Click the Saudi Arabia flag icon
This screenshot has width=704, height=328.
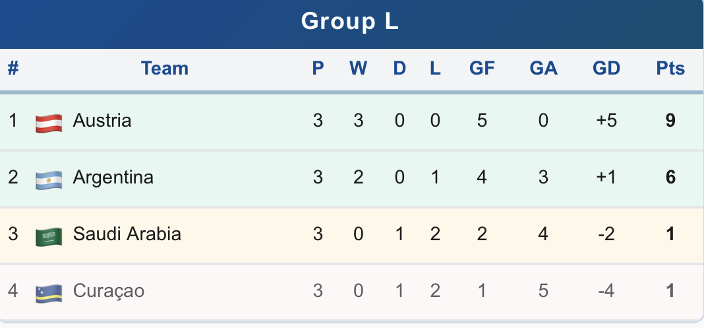[x=49, y=236]
